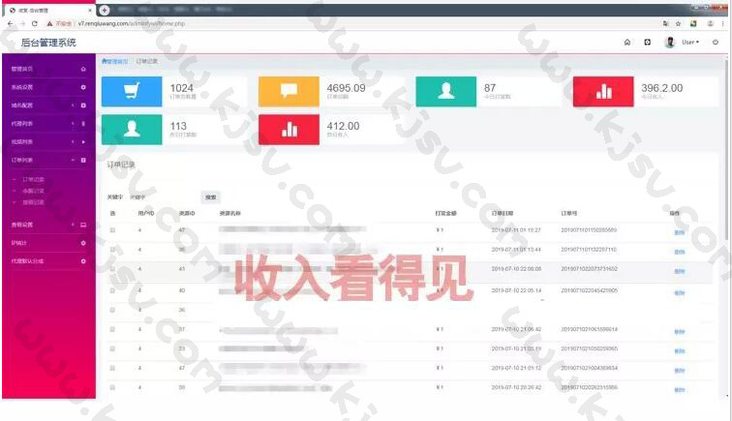The height and width of the screenshot is (421, 732).
Task: Click the orange chat bubble card icon
Action: pyautogui.click(x=289, y=91)
